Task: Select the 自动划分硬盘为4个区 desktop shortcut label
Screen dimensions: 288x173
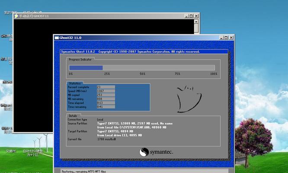Action: (33, 153)
